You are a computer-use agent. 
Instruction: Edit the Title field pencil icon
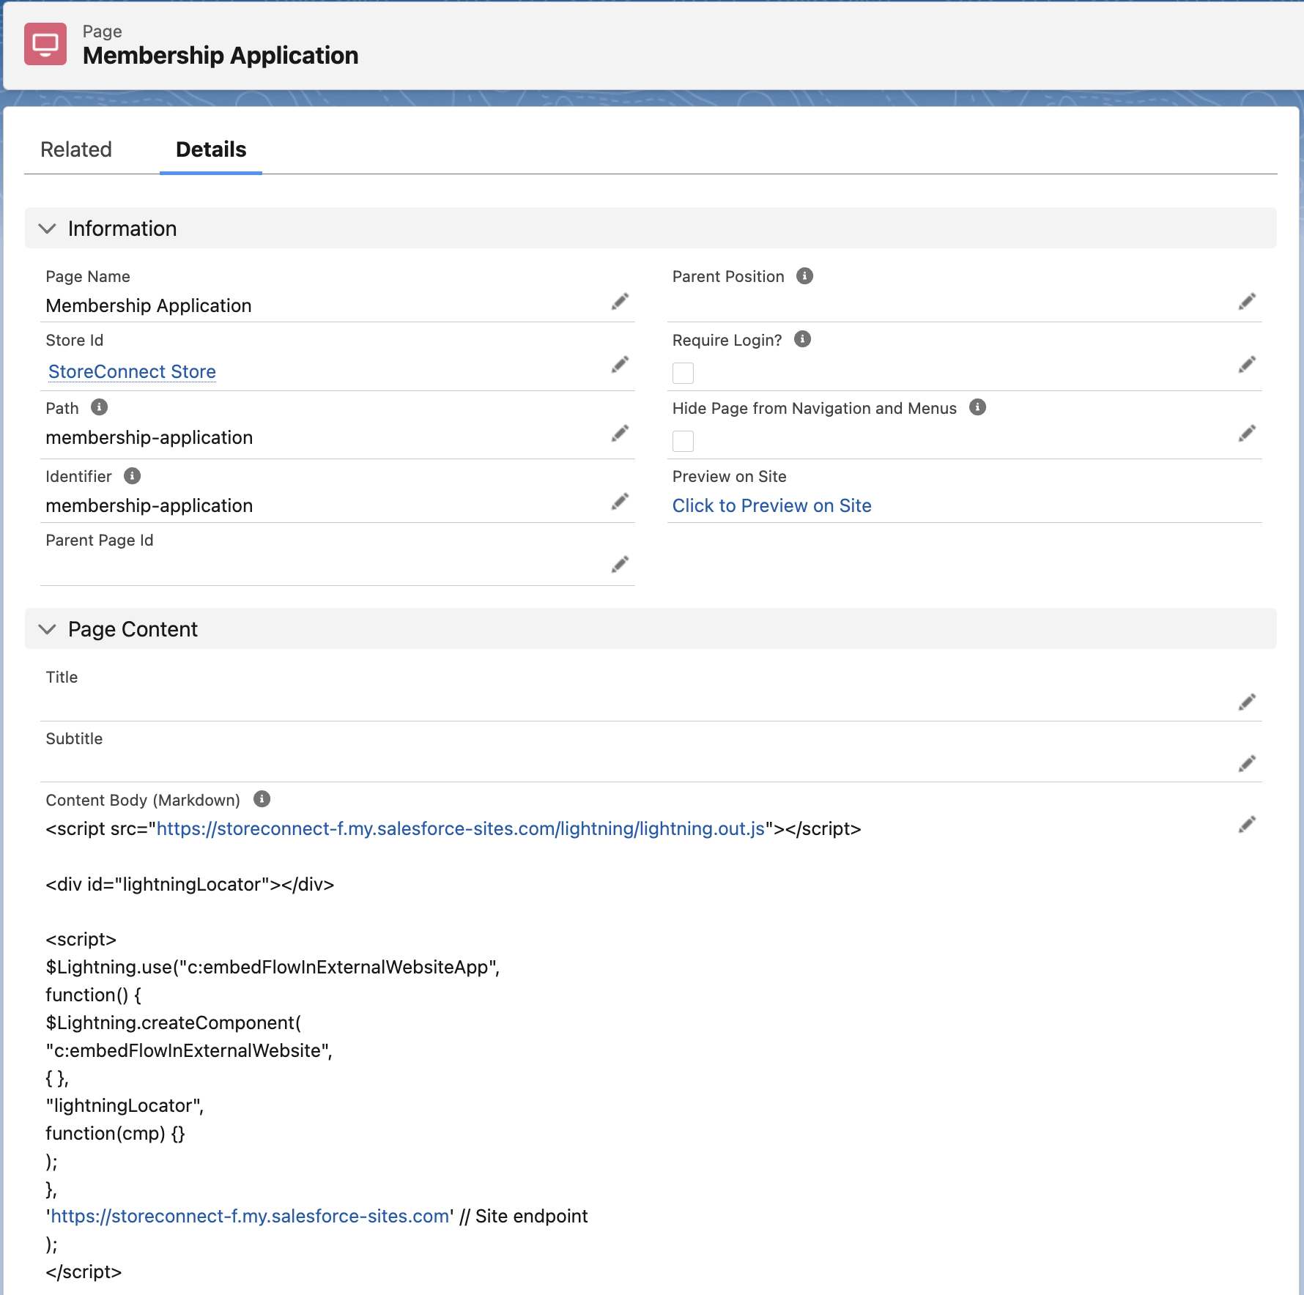1247,702
